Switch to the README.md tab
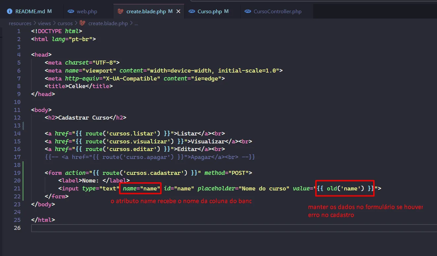Viewport: 437px width, 256px height. click(x=30, y=11)
